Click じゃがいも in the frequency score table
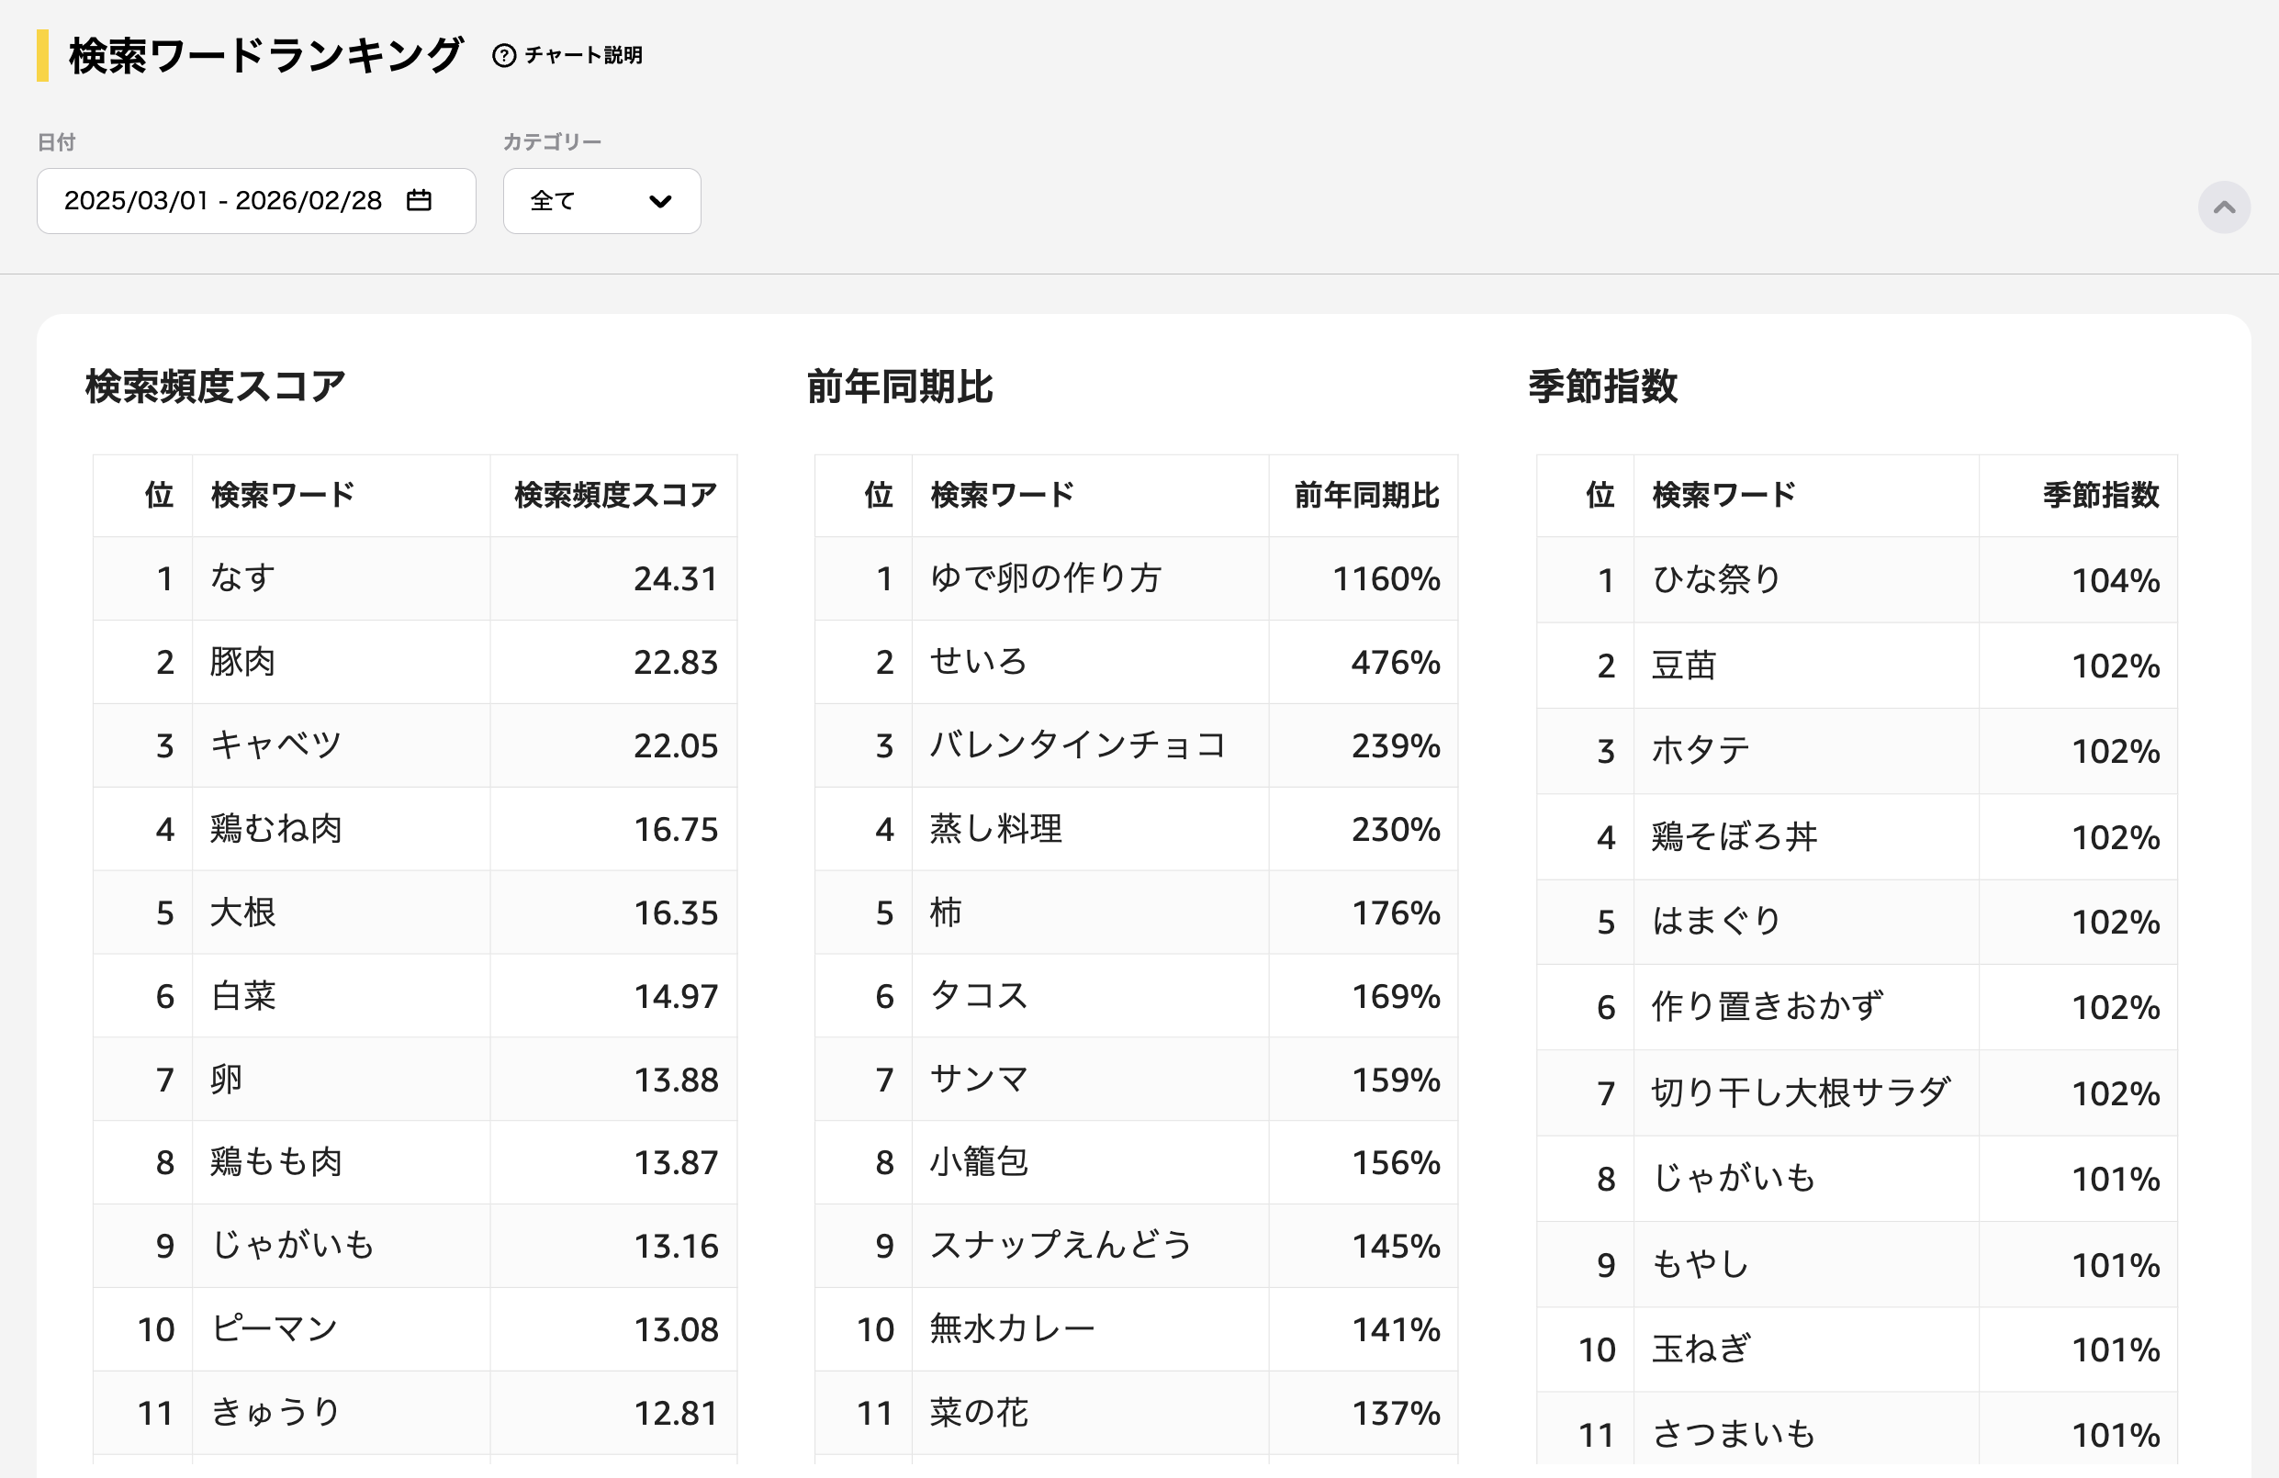2279x1478 pixels. (x=292, y=1246)
